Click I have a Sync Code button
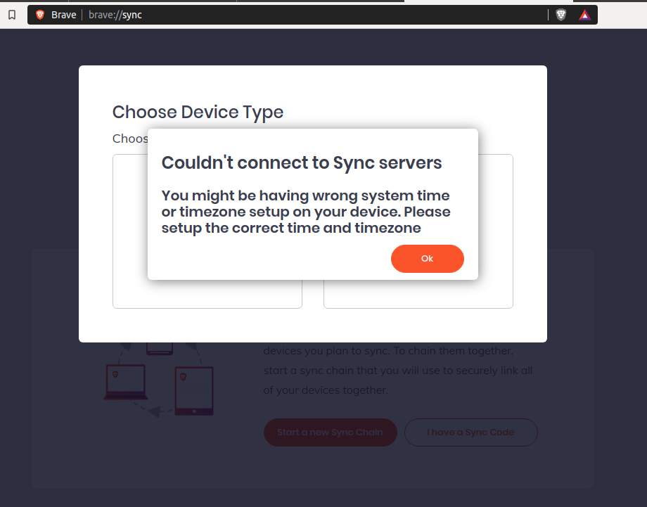Image resolution: width=647 pixels, height=507 pixels. click(x=470, y=432)
